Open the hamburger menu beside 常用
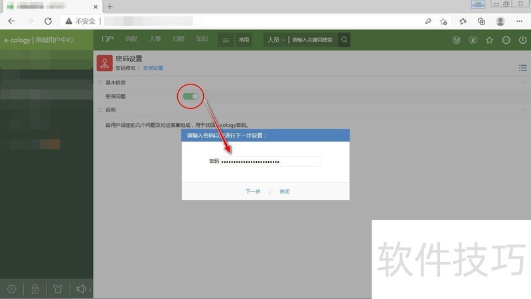The width and height of the screenshot is (531, 299). coord(226,40)
